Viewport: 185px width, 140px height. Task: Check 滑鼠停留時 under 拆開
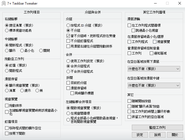(x=77, y=88)
